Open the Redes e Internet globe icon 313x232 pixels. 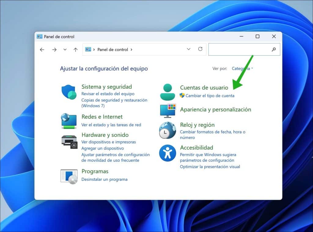(69, 121)
